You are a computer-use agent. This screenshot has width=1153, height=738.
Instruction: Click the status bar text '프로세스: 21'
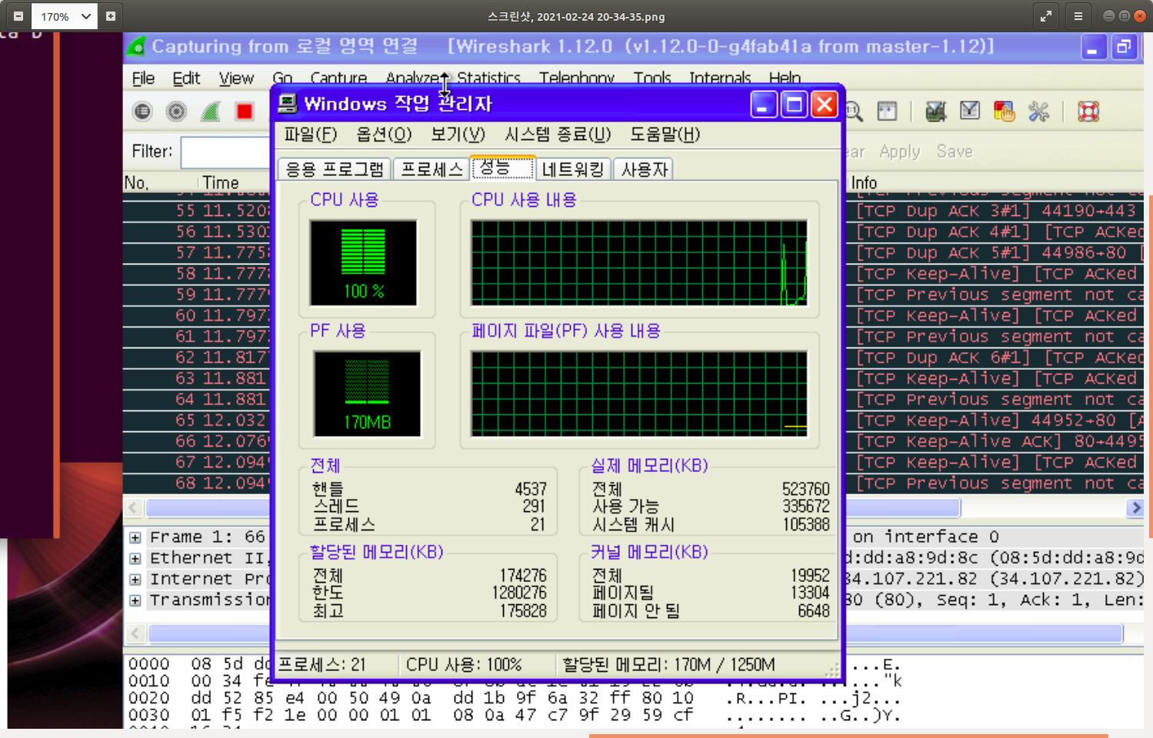pos(322,665)
